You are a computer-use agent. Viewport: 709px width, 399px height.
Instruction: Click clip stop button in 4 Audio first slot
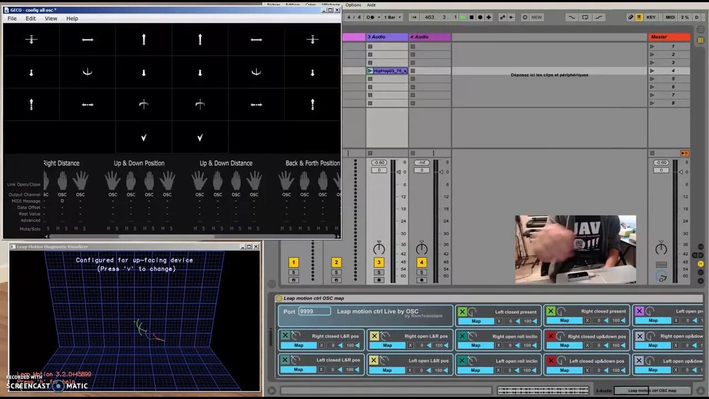(x=413, y=47)
